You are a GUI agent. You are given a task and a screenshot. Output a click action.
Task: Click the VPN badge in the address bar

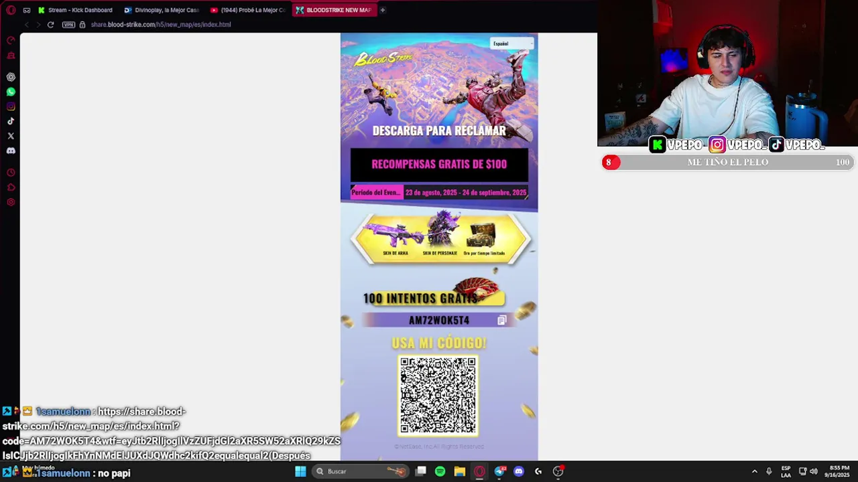(68, 25)
